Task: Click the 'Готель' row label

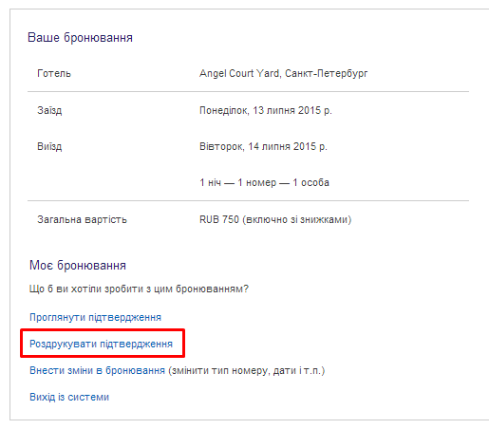Action: point(54,73)
